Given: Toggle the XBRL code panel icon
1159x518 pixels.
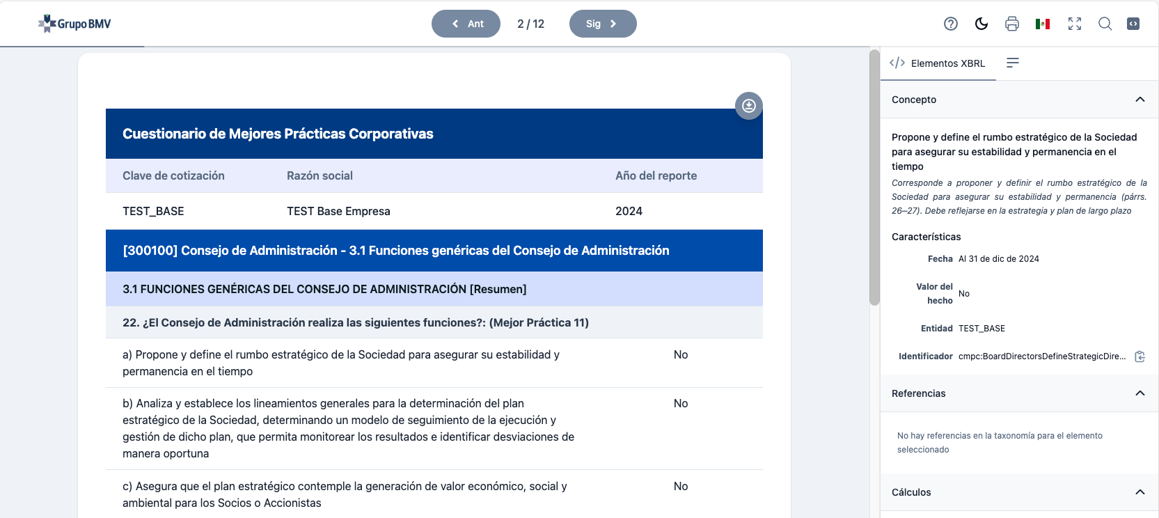Looking at the screenshot, I should click(1133, 24).
